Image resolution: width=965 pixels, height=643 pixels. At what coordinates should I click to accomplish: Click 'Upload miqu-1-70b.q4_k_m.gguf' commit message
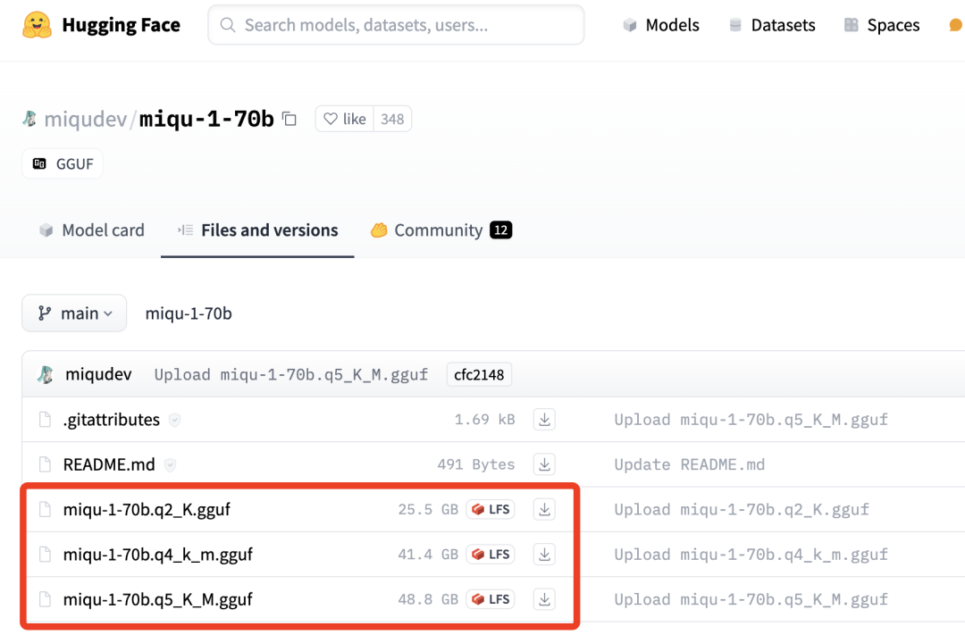(x=751, y=555)
